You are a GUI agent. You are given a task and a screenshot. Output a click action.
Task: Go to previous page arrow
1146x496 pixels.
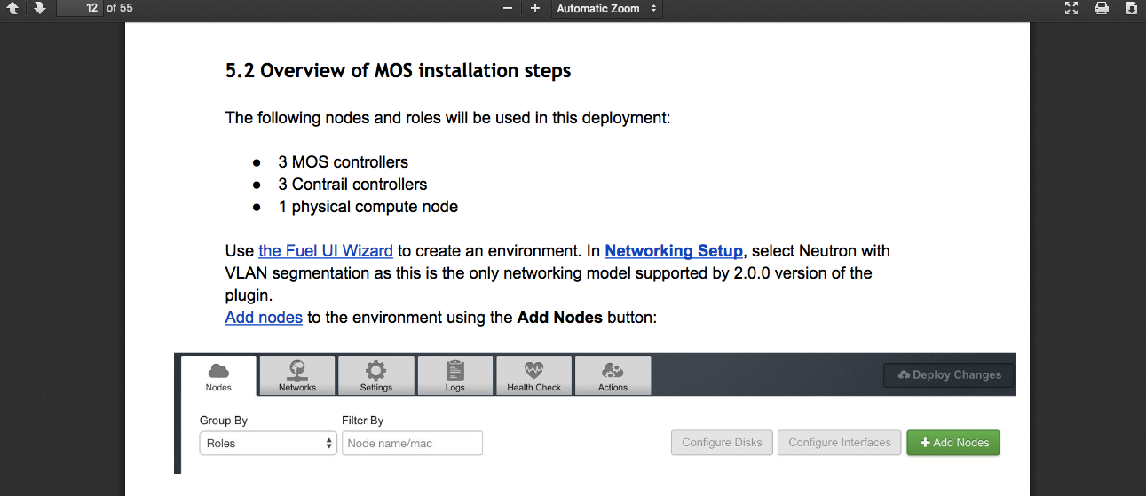[12, 8]
